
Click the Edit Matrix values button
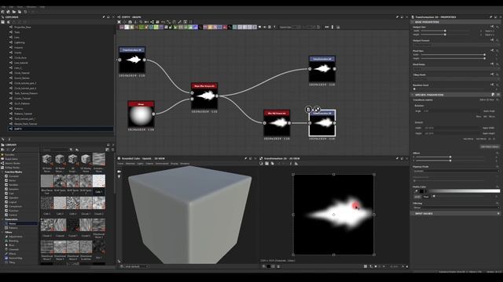click(x=490, y=146)
